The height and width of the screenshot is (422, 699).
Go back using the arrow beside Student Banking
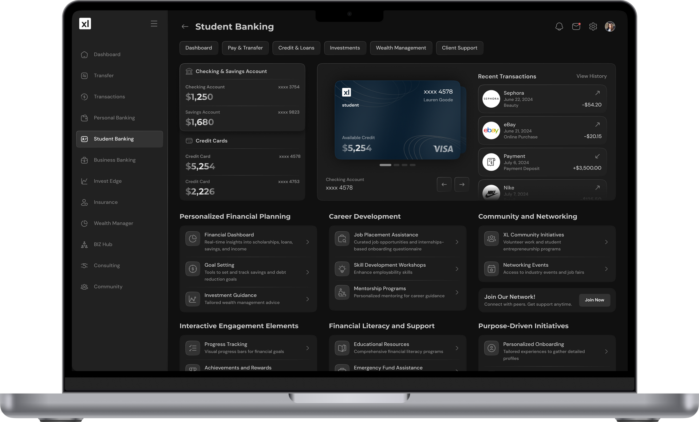coord(185,27)
